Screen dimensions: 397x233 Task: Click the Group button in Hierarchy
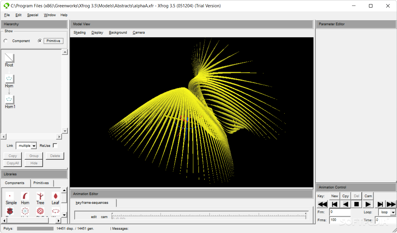34,156
